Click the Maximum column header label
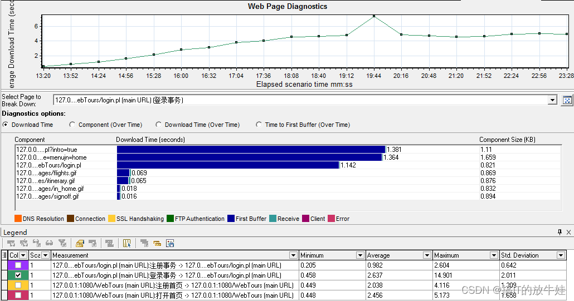The width and height of the screenshot is (574, 301). [446, 255]
